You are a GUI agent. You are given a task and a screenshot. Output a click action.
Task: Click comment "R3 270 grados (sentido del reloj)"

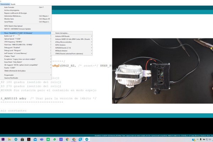pos(31,86)
